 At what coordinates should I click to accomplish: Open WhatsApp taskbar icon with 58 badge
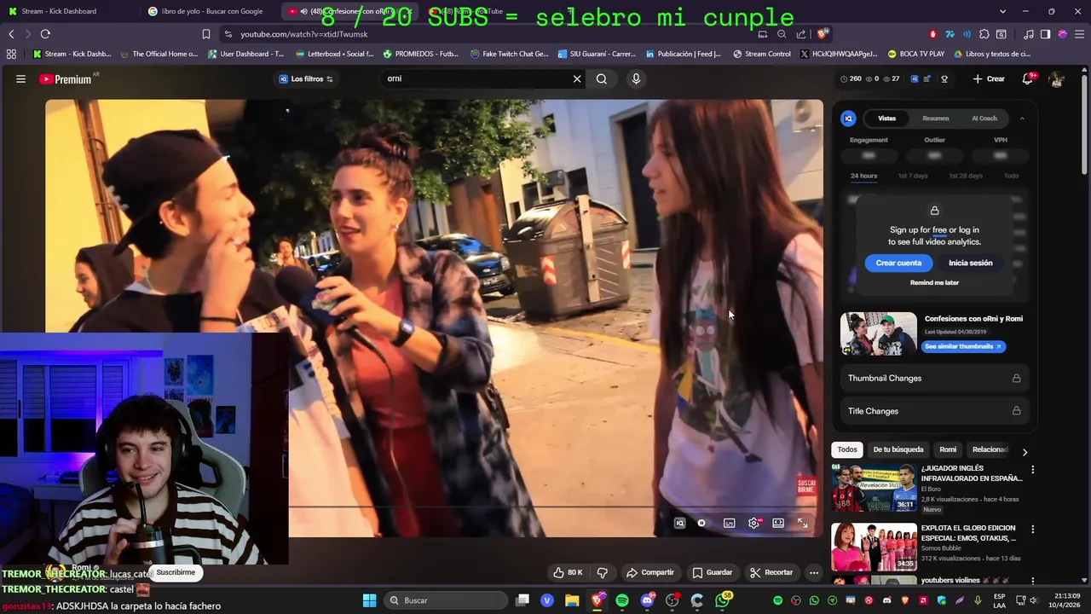pos(723,600)
